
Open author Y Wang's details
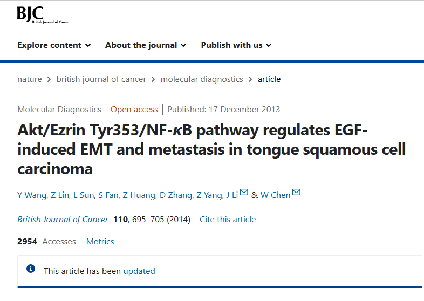tap(32, 195)
